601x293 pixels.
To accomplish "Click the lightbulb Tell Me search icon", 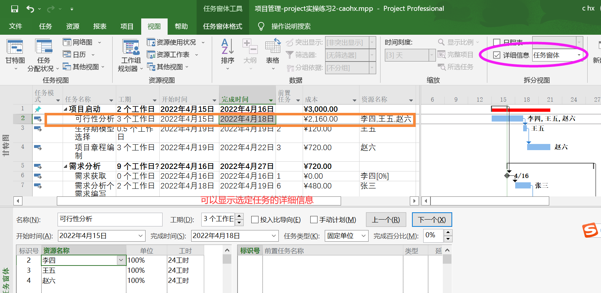I will pos(261,26).
